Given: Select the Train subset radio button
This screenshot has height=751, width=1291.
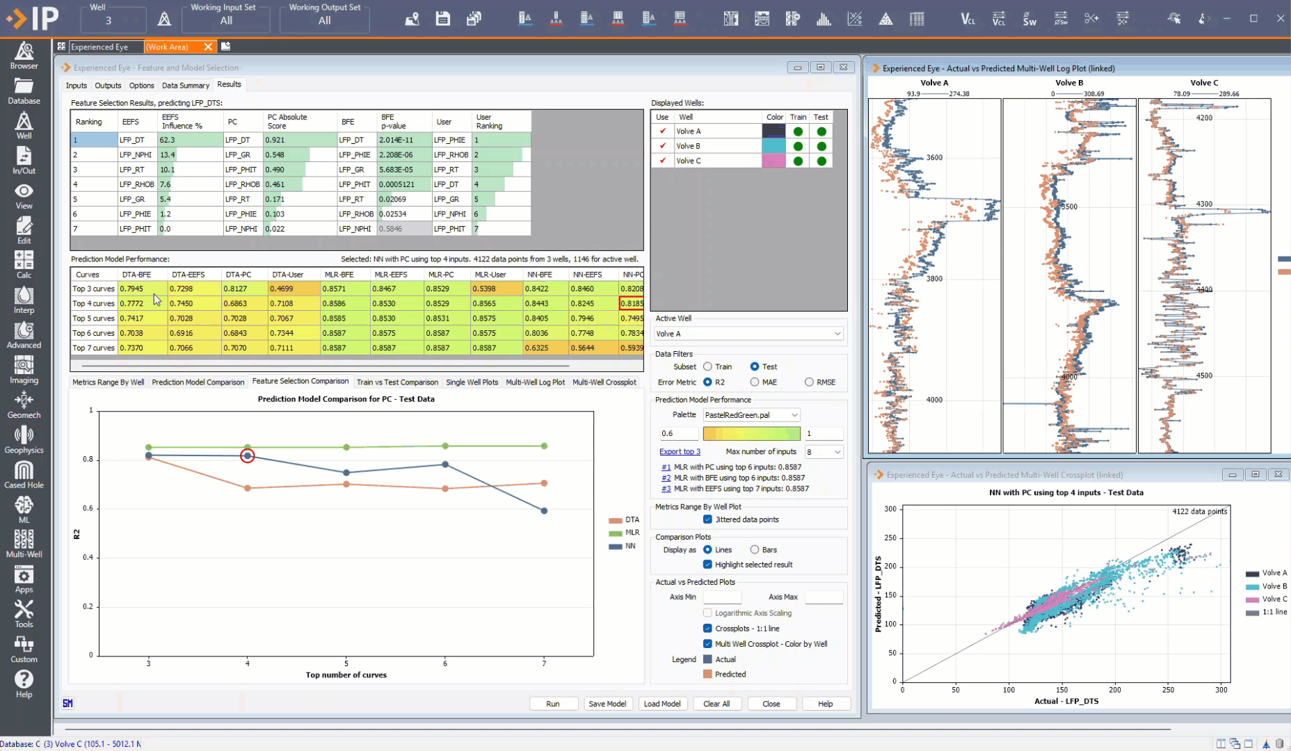Looking at the screenshot, I should point(707,366).
